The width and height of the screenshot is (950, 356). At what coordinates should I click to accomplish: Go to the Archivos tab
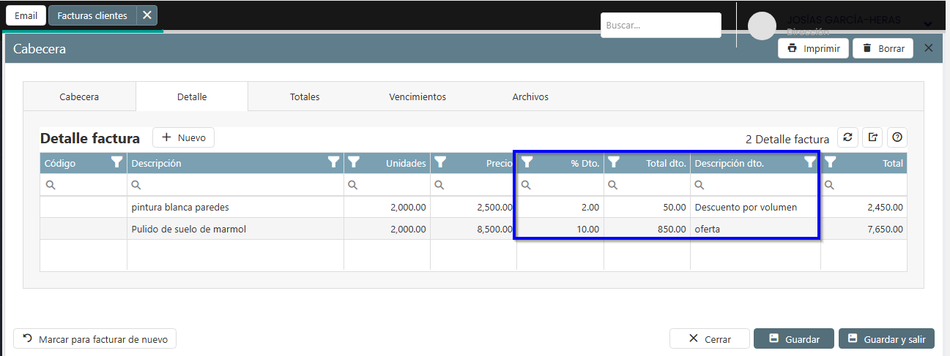(x=530, y=96)
